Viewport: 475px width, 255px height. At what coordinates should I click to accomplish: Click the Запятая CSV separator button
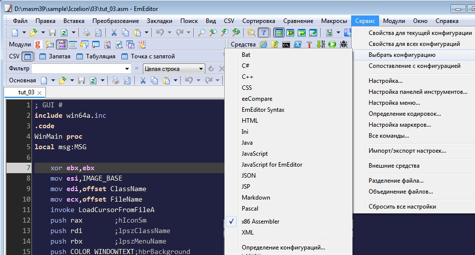[54, 56]
